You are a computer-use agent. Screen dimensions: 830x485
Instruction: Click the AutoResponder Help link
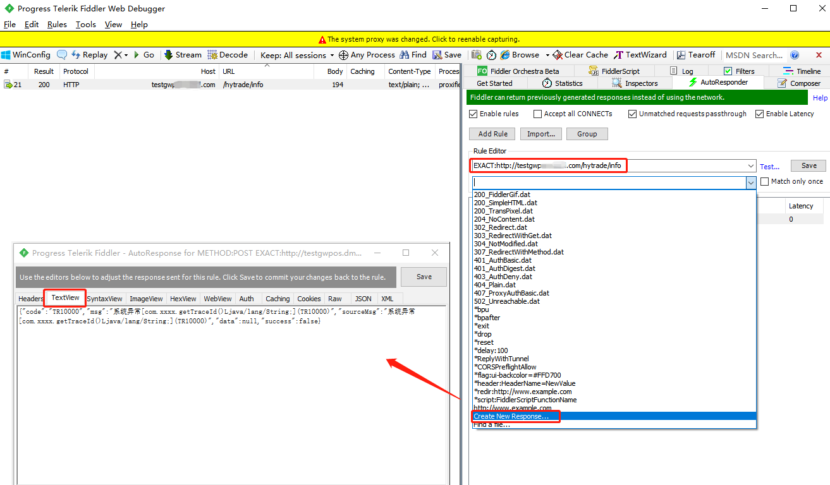(x=820, y=98)
